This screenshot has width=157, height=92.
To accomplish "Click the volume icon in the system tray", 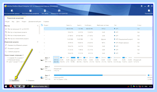I will pyautogui.click(x=143, y=86).
